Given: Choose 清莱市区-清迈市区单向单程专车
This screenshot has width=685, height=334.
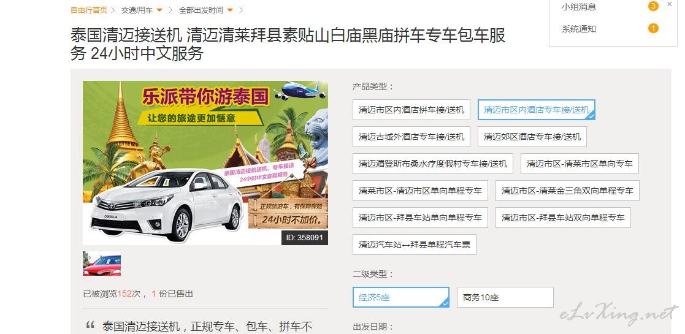Looking at the screenshot, I should coord(420,191).
